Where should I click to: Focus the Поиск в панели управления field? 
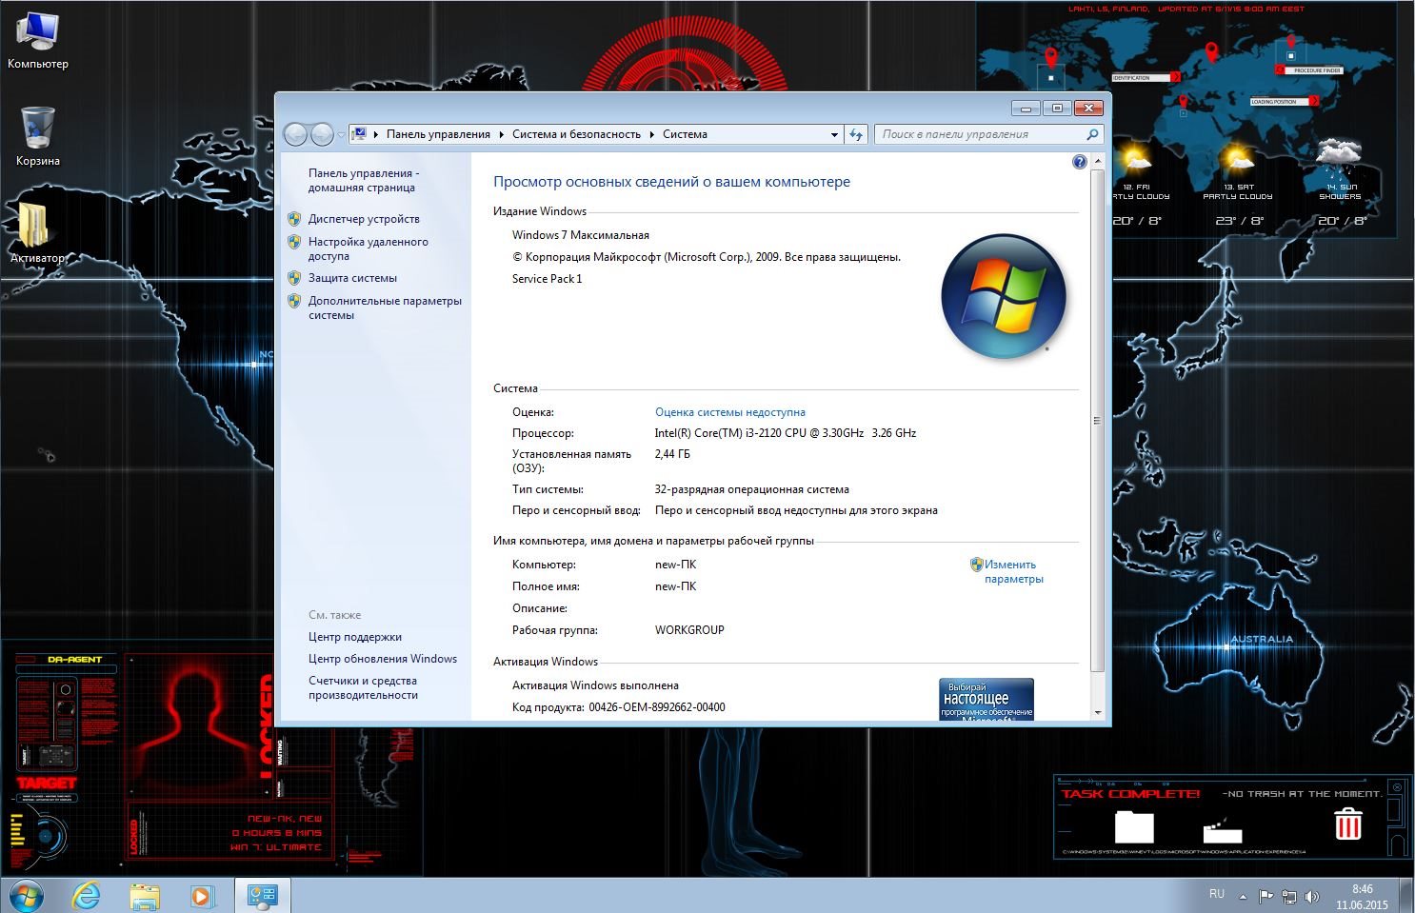coord(979,134)
